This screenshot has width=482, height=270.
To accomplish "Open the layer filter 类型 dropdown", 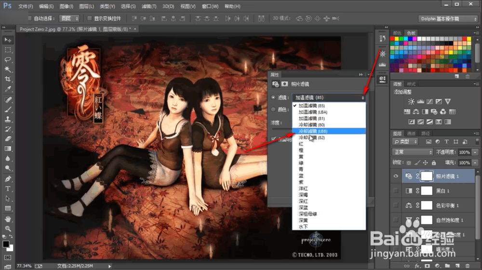I will pyautogui.click(x=405, y=142).
